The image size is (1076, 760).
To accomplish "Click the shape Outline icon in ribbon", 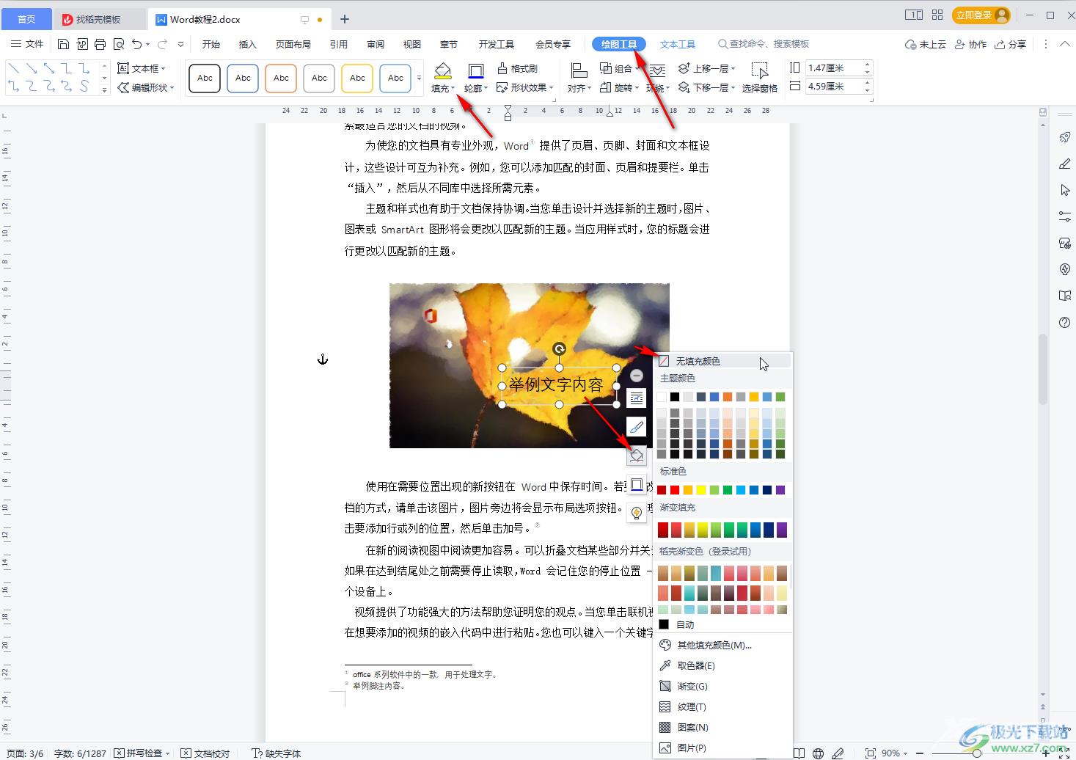I will pos(475,71).
